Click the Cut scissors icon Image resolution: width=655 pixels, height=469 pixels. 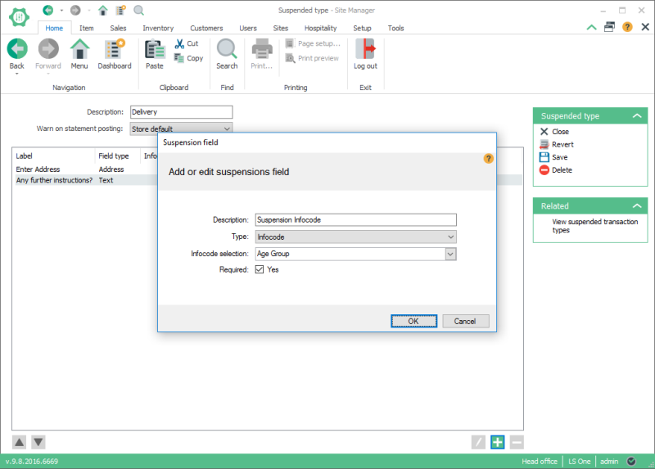[179, 43]
